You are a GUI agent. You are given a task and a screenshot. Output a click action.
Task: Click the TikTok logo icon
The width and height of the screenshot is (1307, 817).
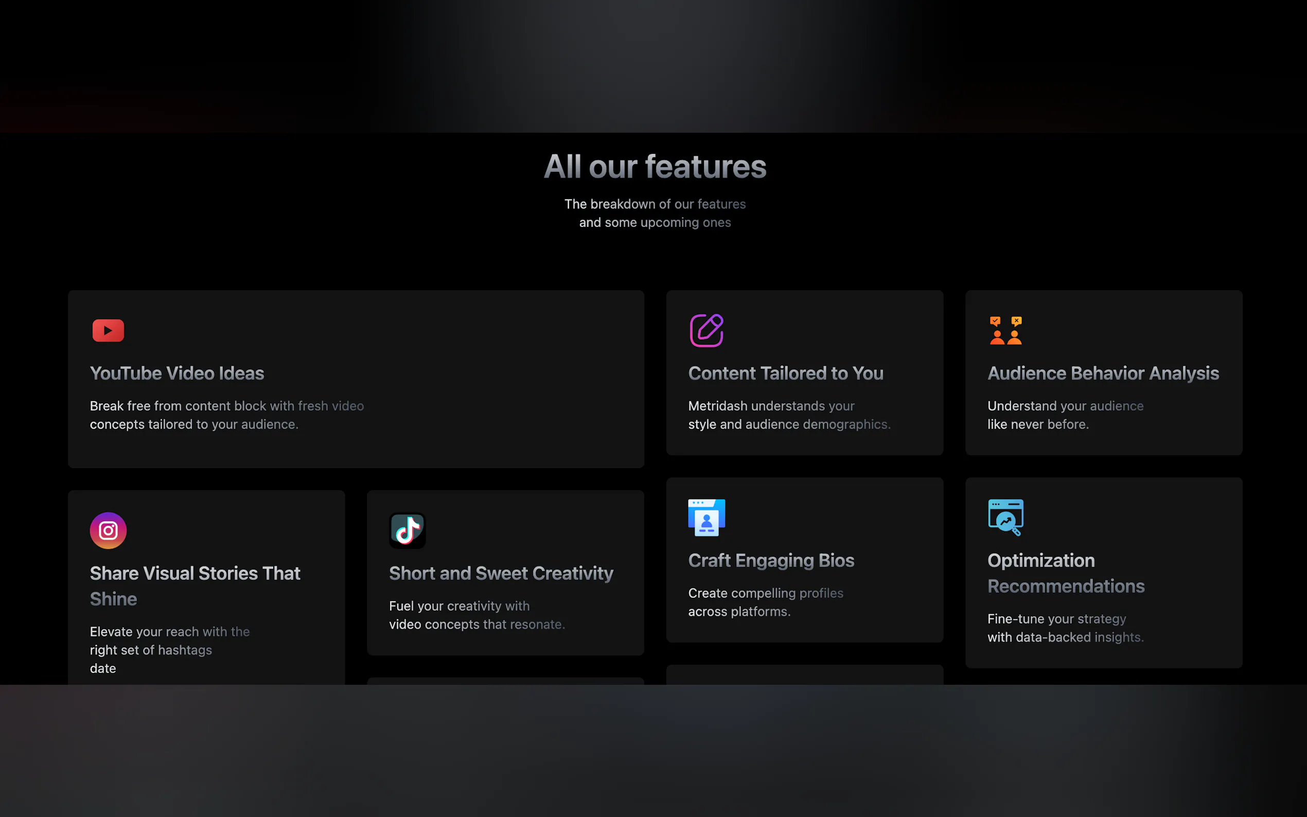(x=408, y=530)
